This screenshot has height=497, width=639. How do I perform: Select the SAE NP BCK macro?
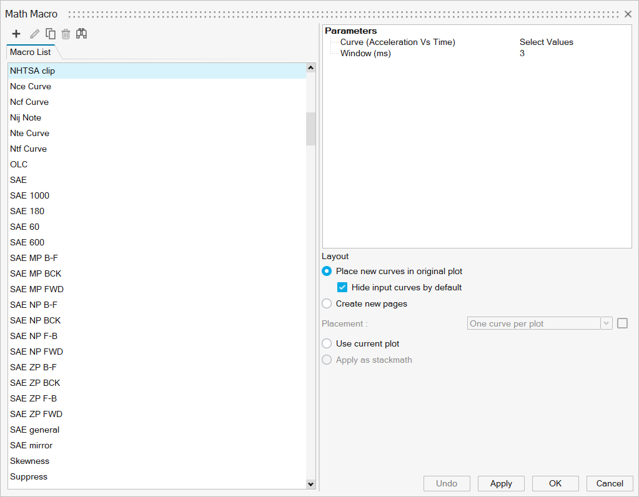[157, 320]
